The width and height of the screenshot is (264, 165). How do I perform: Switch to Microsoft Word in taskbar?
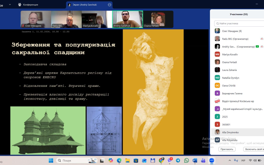coord(195,160)
